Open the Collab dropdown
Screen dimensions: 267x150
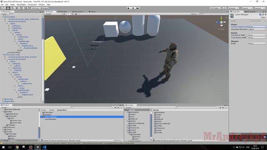pyautogui.click(x=215, y=8)
